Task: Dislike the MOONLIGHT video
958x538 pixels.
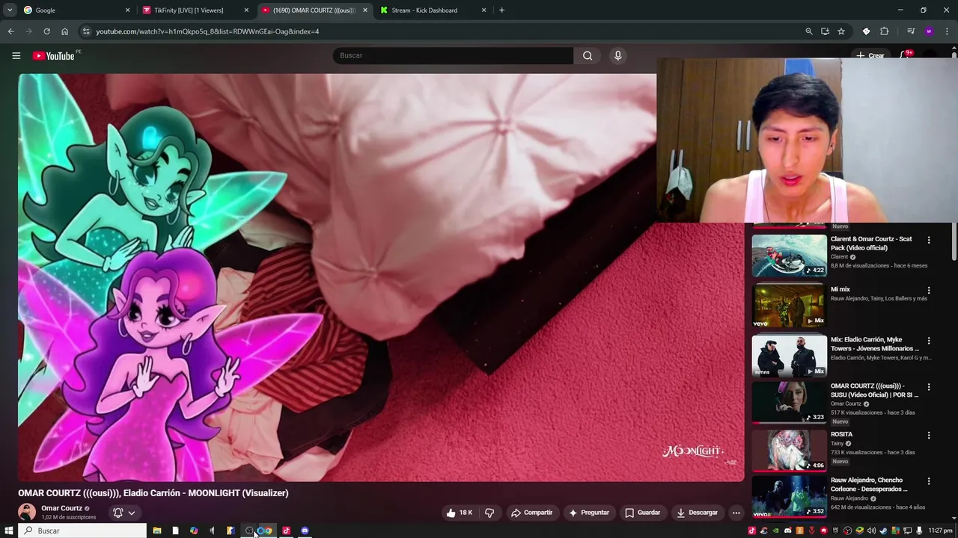Action: 489,513
